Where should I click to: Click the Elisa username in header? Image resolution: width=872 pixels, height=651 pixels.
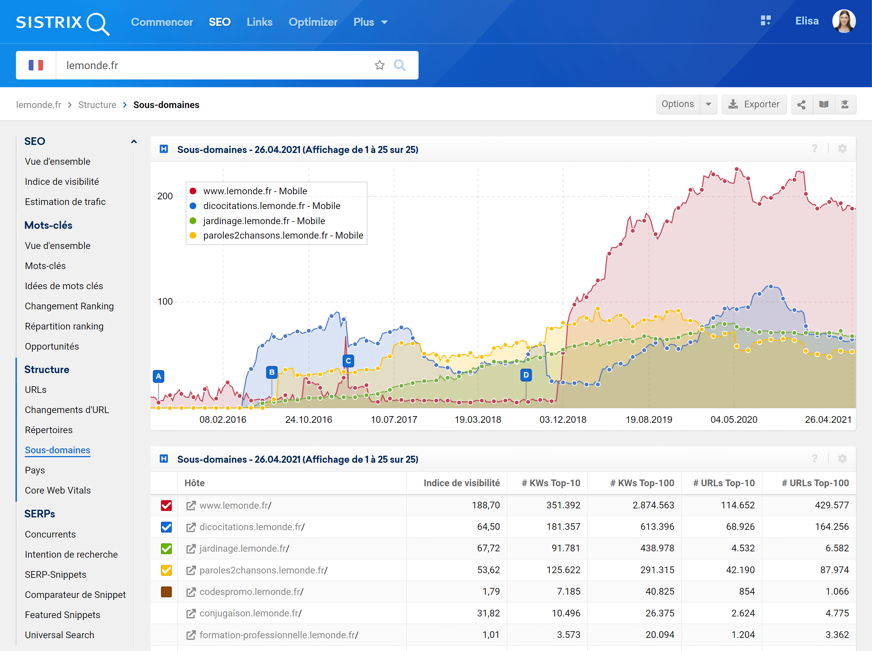(x=807, y=21)
